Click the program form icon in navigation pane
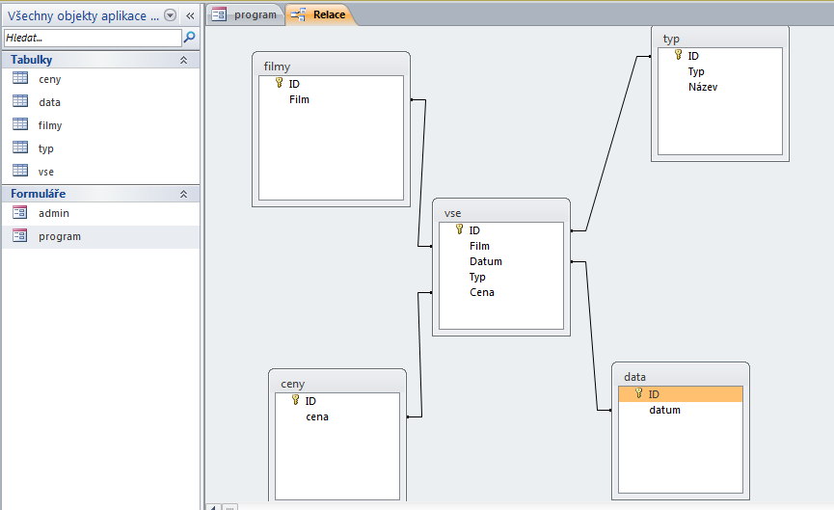Viewport: 834px width, 510px height. point(20,236)
